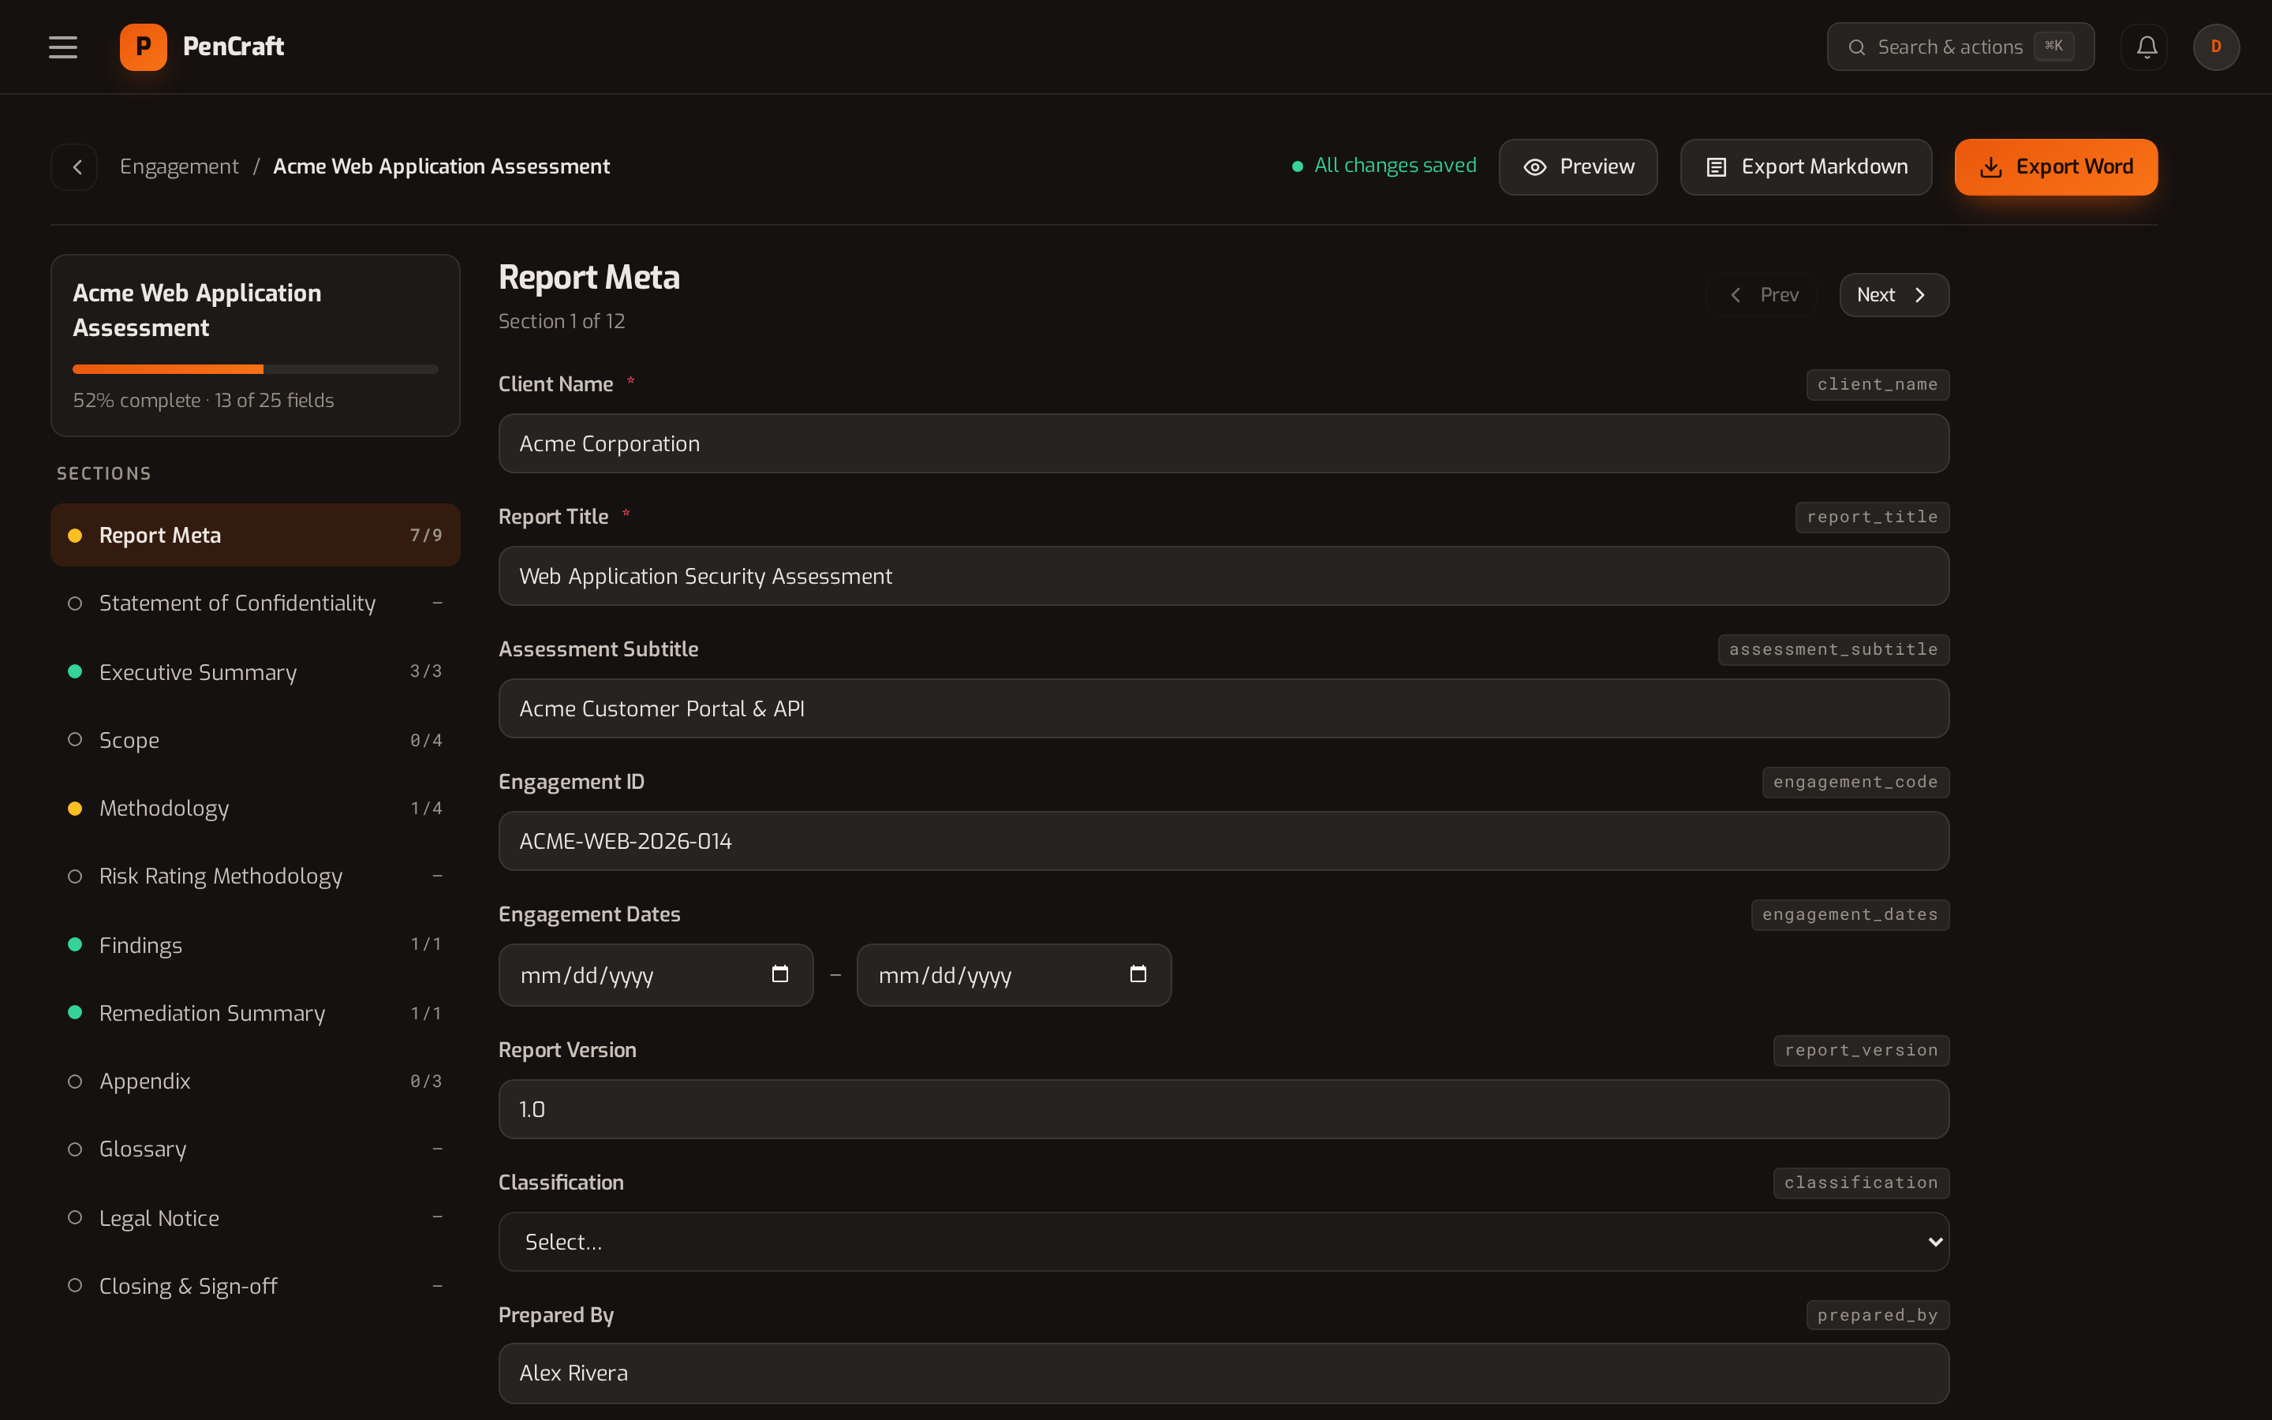Preview the report
The image size is (2272, 1420).
[x=1579, y=167]
